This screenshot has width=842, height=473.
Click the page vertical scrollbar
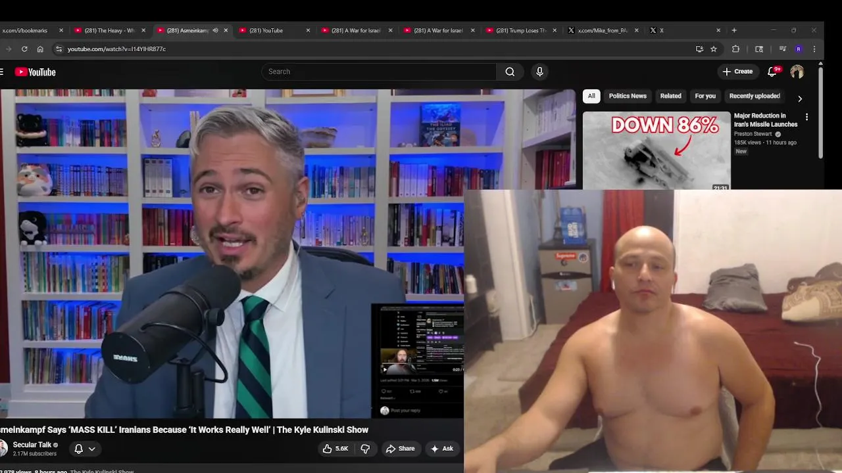[820, 112]
